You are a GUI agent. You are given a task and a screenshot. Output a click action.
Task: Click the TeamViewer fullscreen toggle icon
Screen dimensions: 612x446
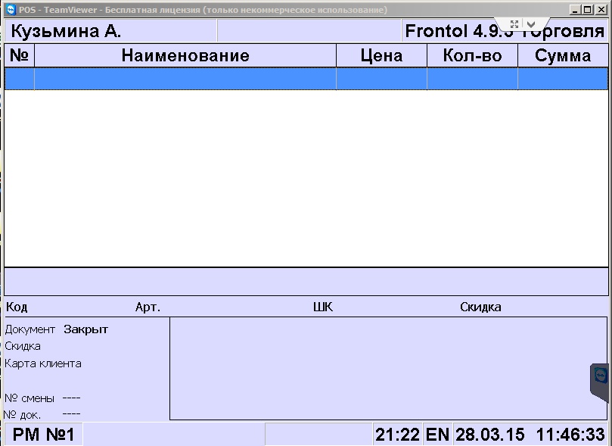[514, 24]
